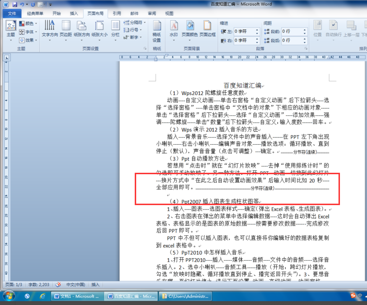Viewport: 367px width, 305px height.
Task: Switch to the View (视图) tab
Action: coord(169,14)
